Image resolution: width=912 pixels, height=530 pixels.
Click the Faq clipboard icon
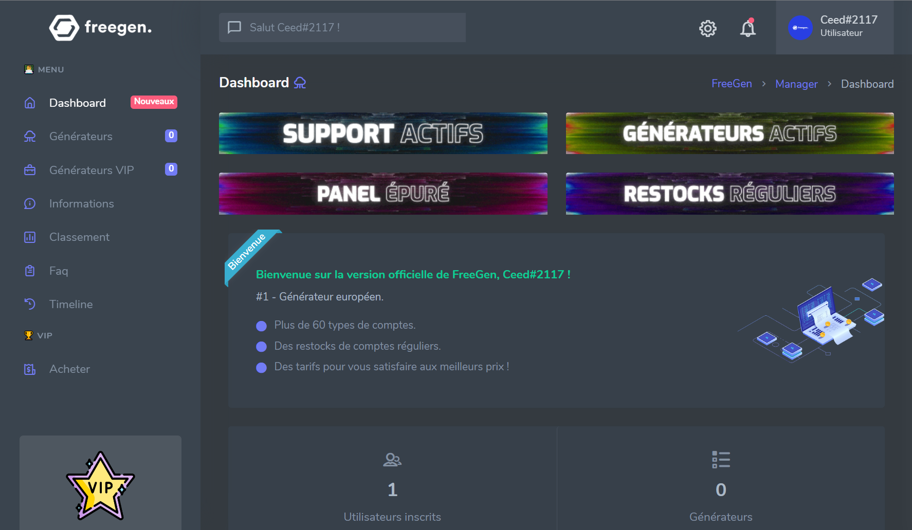tap(30, 271)
